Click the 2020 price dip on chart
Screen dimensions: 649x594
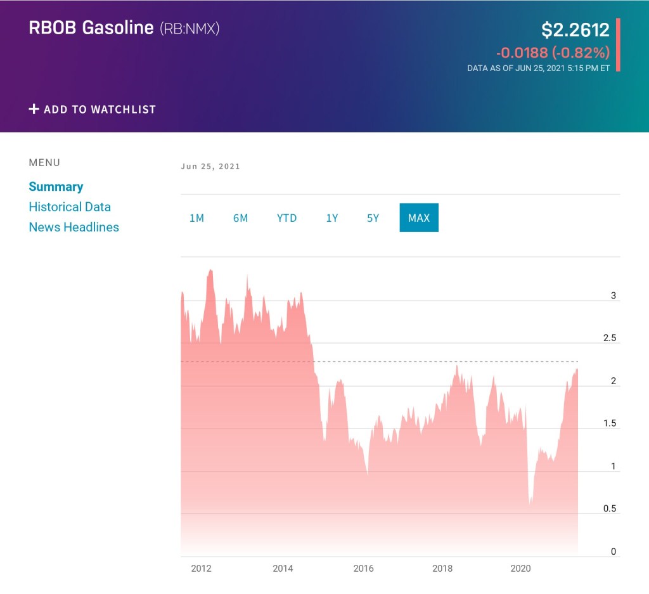point(530,501)
